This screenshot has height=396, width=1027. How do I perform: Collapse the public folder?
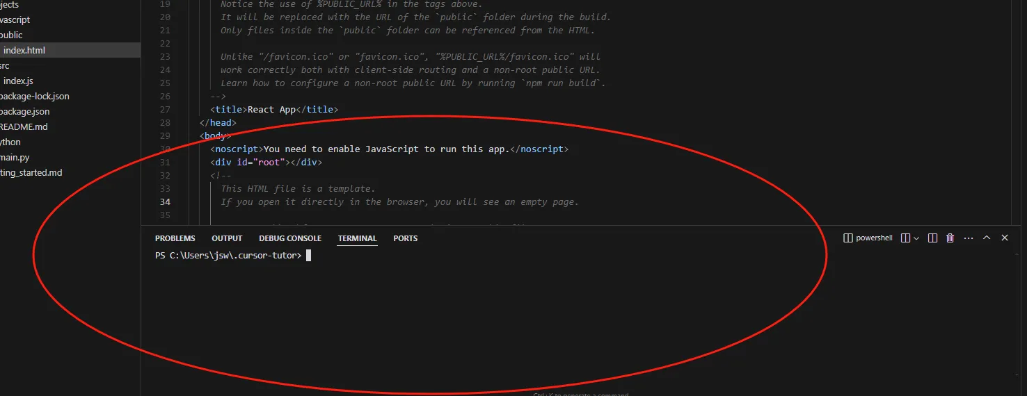(11, 35)
